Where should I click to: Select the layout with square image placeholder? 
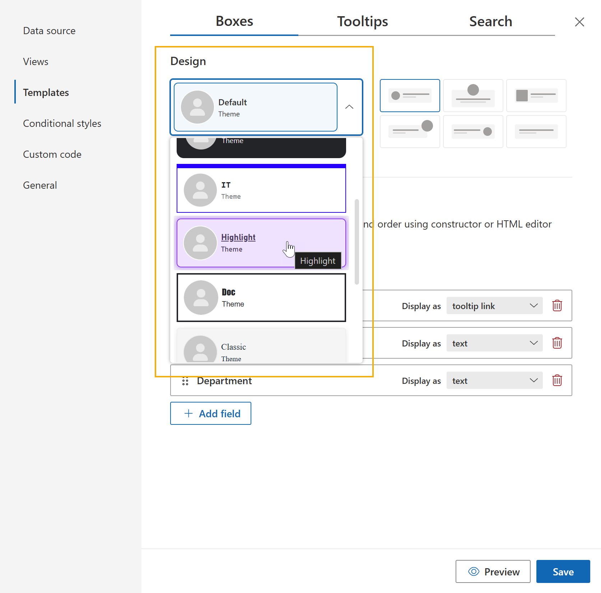coord(536,95)
